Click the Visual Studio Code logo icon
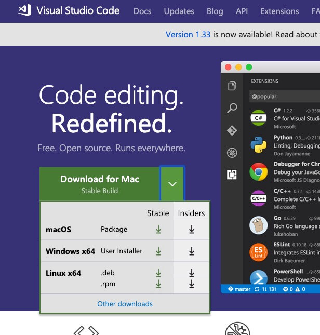This screenshot has height=335, width=320. 24,10
